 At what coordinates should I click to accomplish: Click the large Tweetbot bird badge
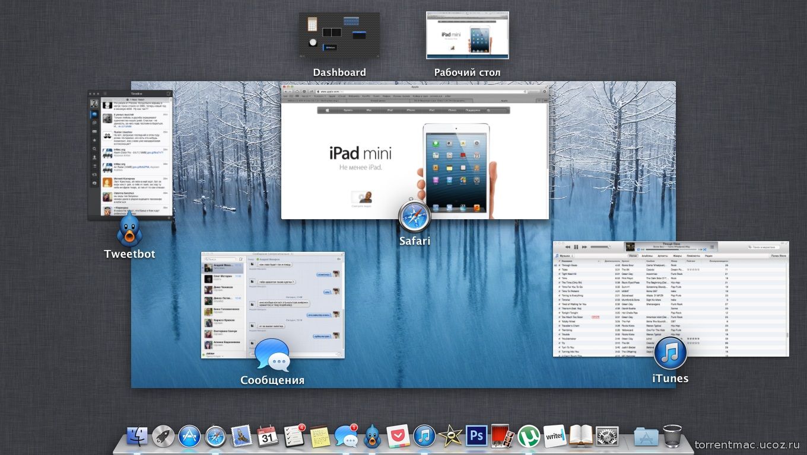click(129, 230)
